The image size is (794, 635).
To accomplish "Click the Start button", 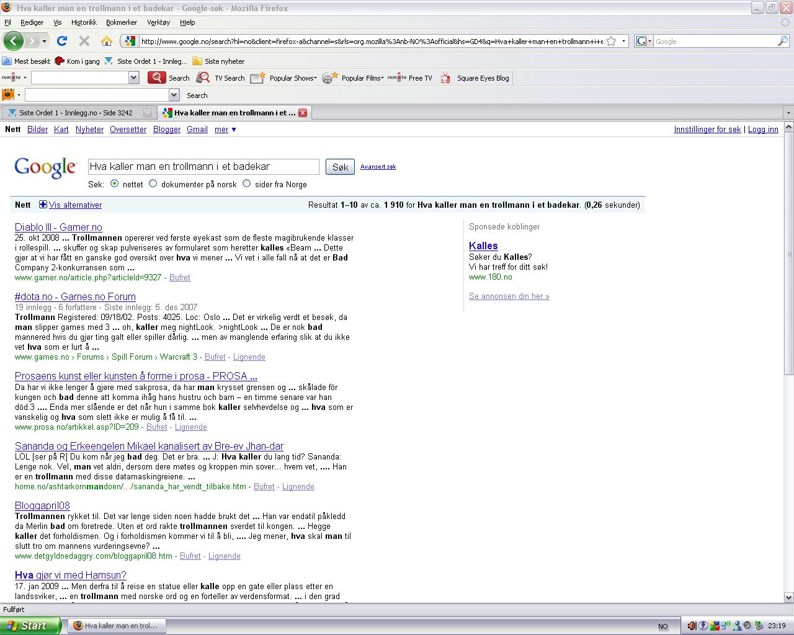I will (x=30, y=626).
